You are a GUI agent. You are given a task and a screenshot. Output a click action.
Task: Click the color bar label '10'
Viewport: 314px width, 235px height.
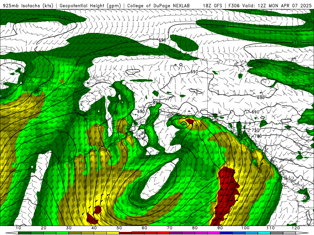[x=18, y=228]
